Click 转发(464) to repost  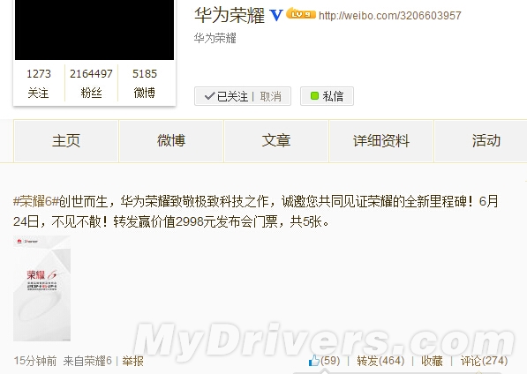point(380,361)
